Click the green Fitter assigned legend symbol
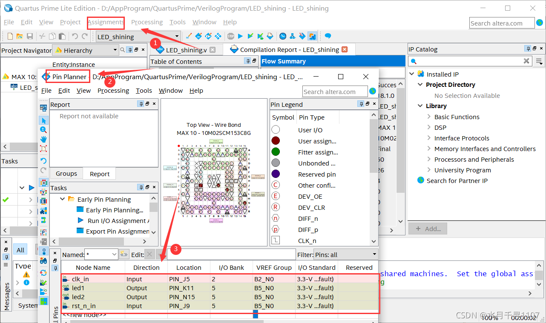 click(276, 152)
